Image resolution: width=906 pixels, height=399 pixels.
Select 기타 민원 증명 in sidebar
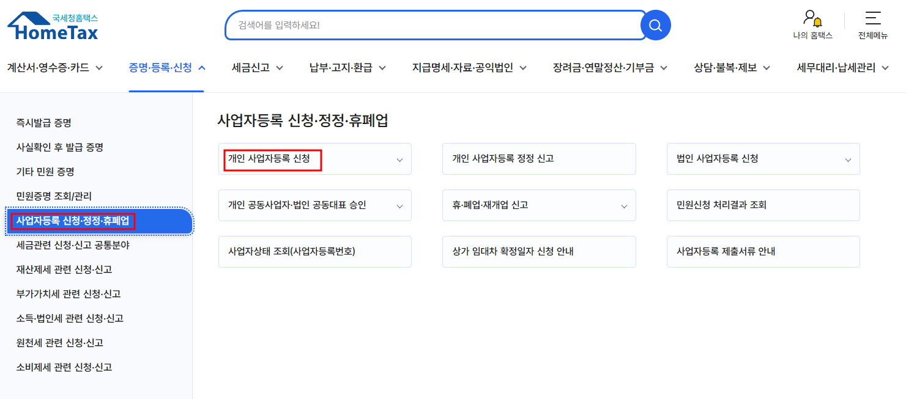[x=45, y=172]
